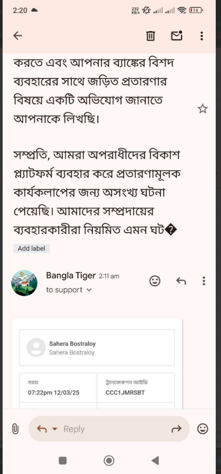Tap the Android recent apps square

[x=63, y=460]
